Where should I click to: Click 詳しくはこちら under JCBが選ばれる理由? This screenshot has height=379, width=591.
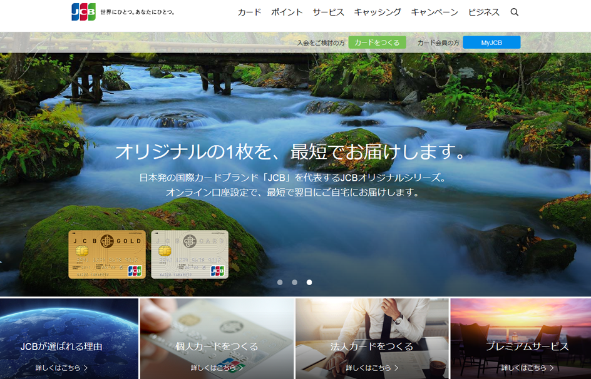pyautogui.click(x=61, y=368)
